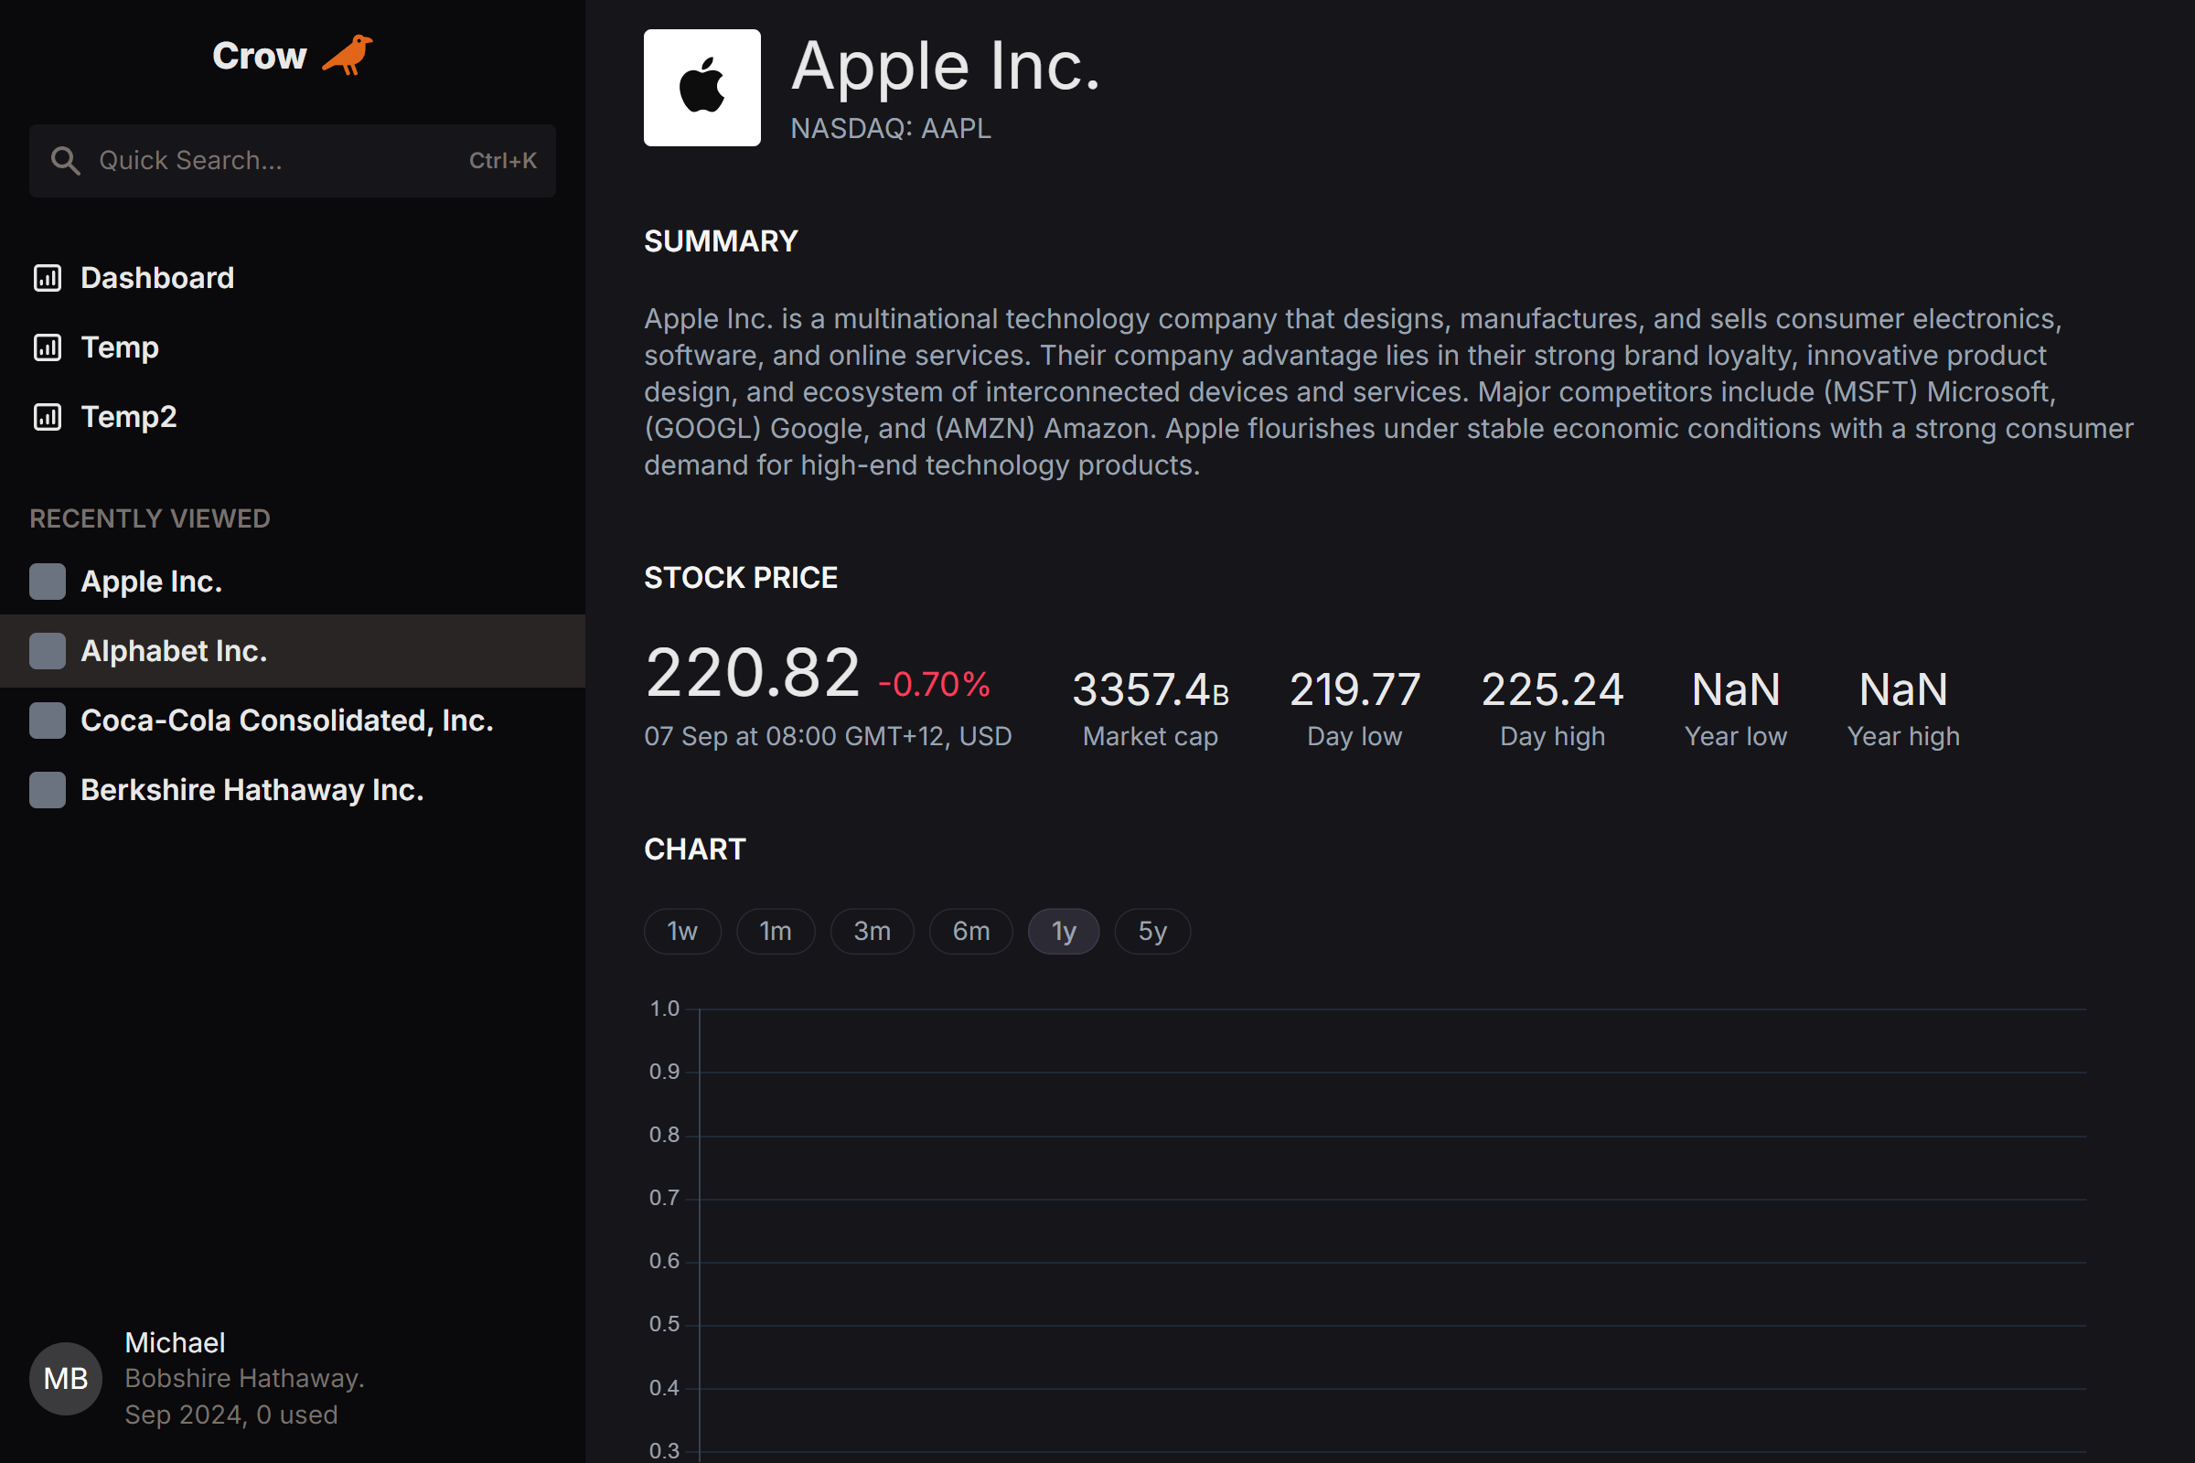Click the Alphabet Inc. sidebar thumbnail square
The image size is (2195, 1463).
click(x=48, y=651)
